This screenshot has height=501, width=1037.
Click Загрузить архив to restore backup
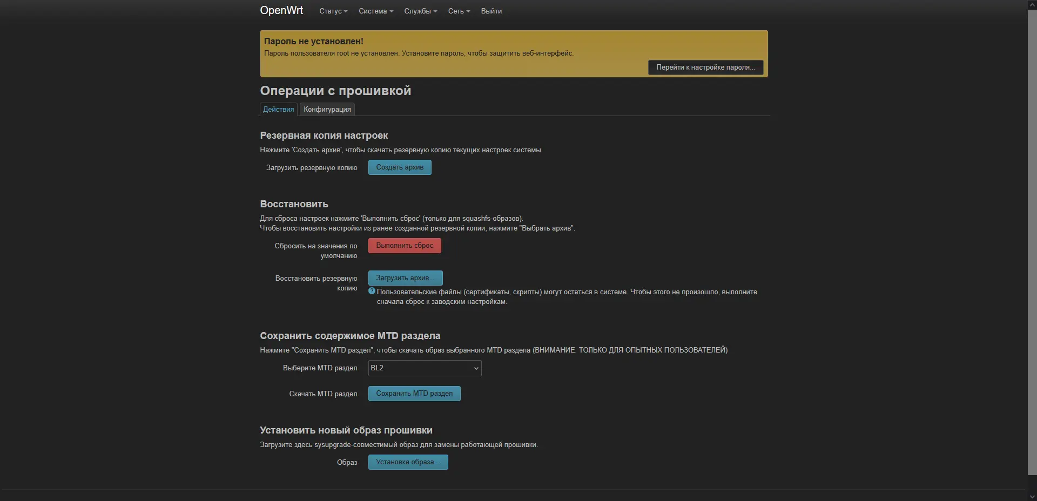405,277
